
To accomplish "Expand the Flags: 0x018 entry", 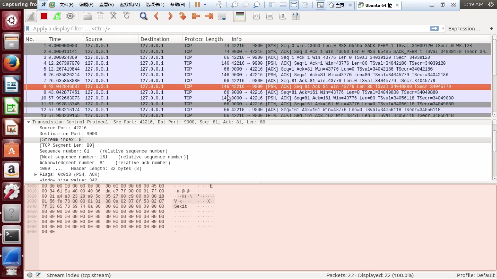I will (36, 174).
